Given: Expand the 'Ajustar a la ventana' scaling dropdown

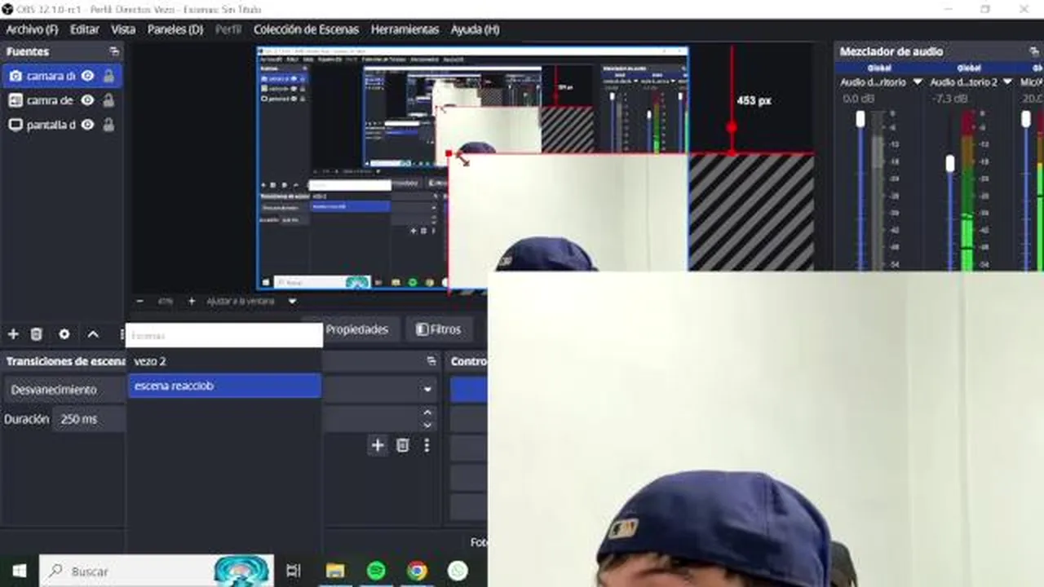Looking at the screenshot, I should pos(292,301).
